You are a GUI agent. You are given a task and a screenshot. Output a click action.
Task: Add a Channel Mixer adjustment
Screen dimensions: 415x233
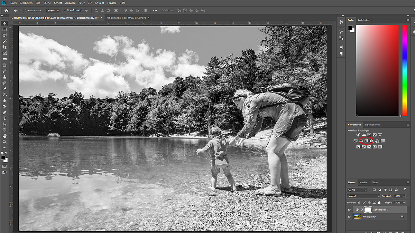pos(377,141)
